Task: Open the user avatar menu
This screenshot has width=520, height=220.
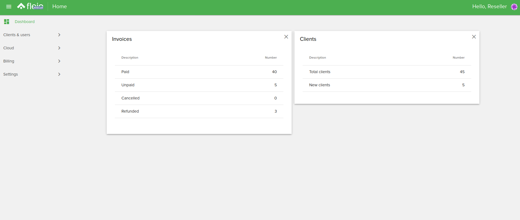Action: [514, 7]
